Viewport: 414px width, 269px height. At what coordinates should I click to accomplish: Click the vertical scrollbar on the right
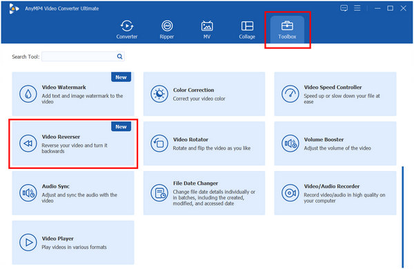click(x=403, y=217)
